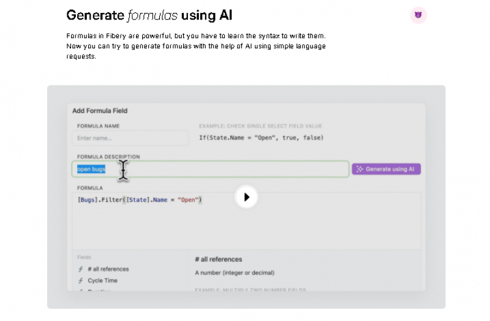The width and height of the screenshot is (490, 321).
Task: Click the formula icon beside Cycle Time
Action: [80, 281]
